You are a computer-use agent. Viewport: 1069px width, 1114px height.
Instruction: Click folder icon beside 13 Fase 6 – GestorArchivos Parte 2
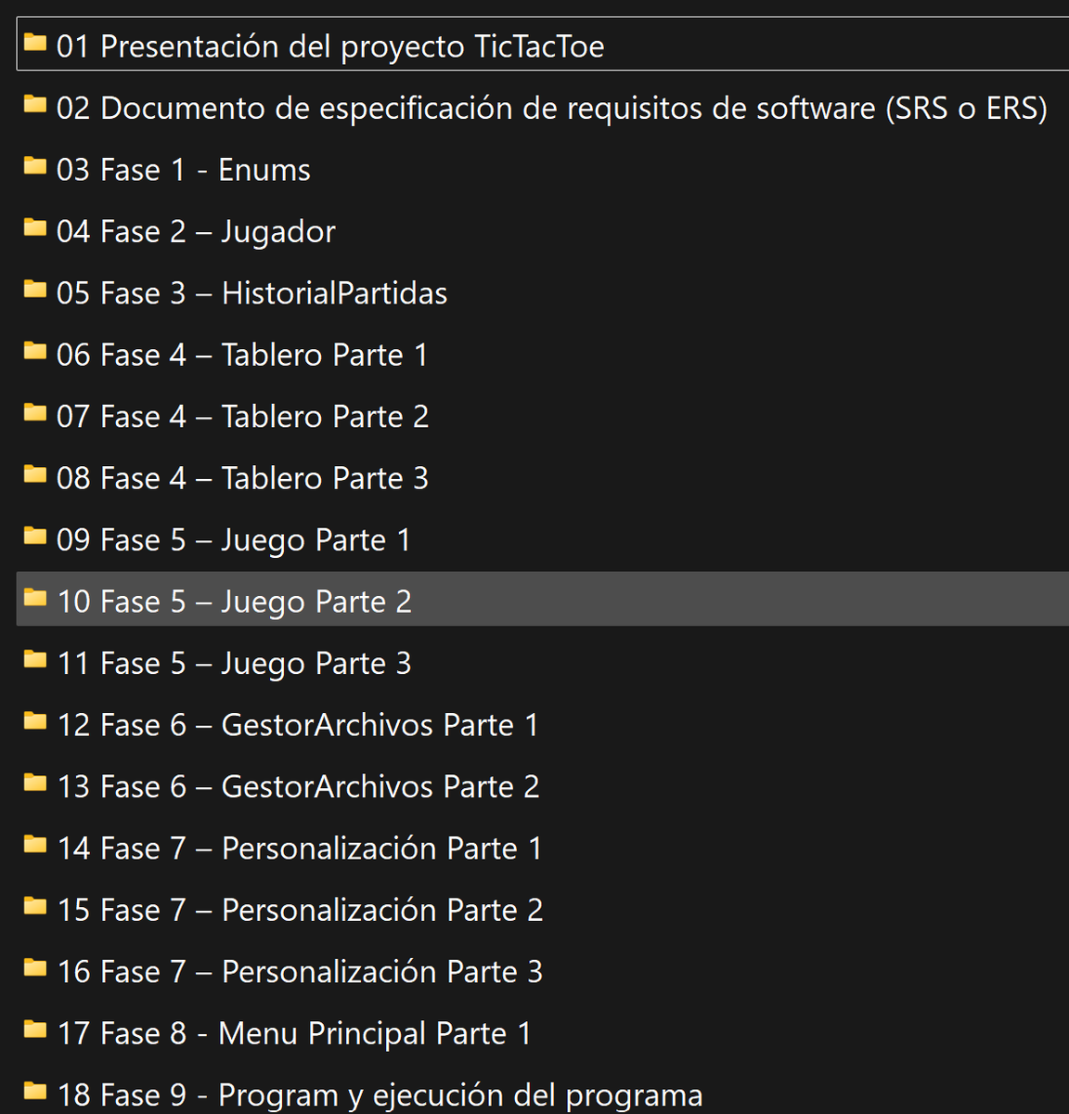click(x=35, y=783)
